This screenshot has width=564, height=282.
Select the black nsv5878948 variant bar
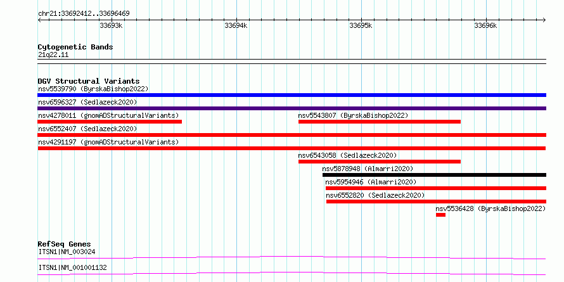click(x=434, y=175)
